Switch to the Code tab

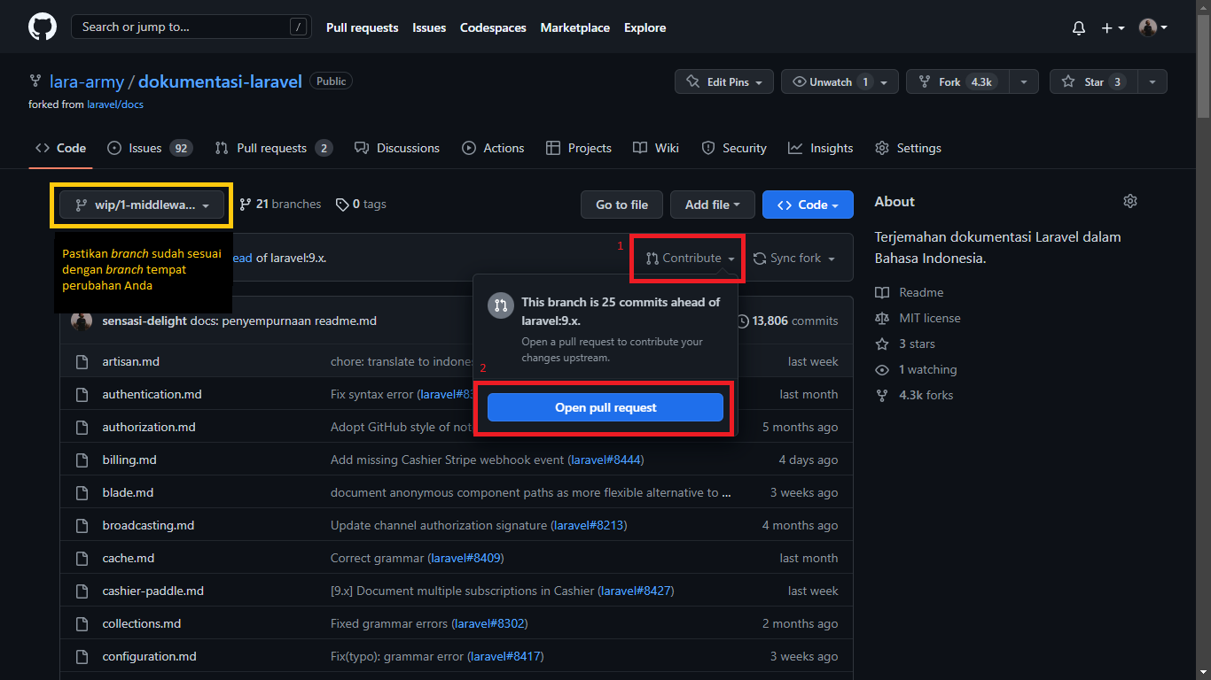point(60,148)
